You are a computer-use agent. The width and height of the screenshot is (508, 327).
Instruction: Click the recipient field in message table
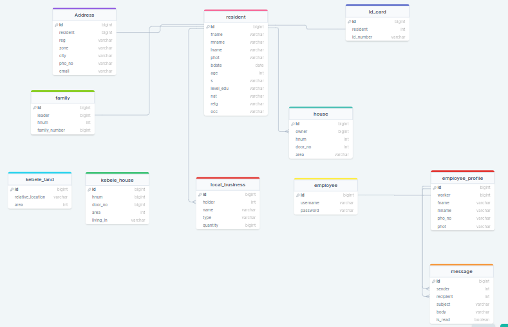462,297
